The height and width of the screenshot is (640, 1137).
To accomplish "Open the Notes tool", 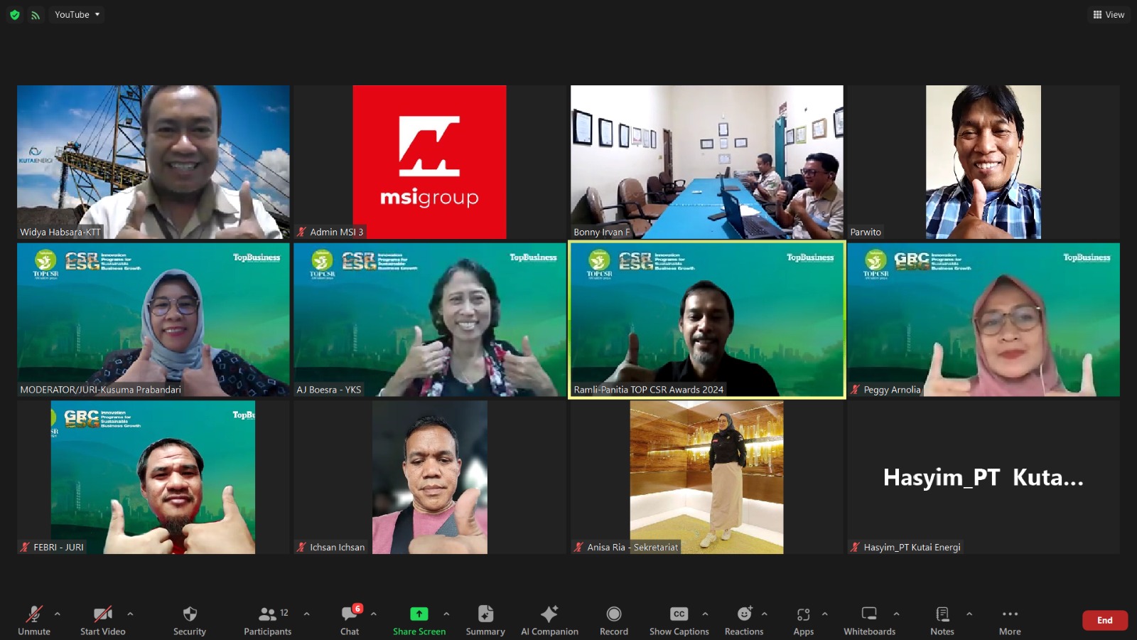I will tap(942, 620).
